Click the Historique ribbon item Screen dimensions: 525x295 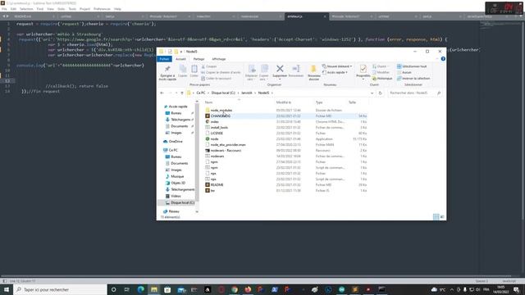[382, 79]
